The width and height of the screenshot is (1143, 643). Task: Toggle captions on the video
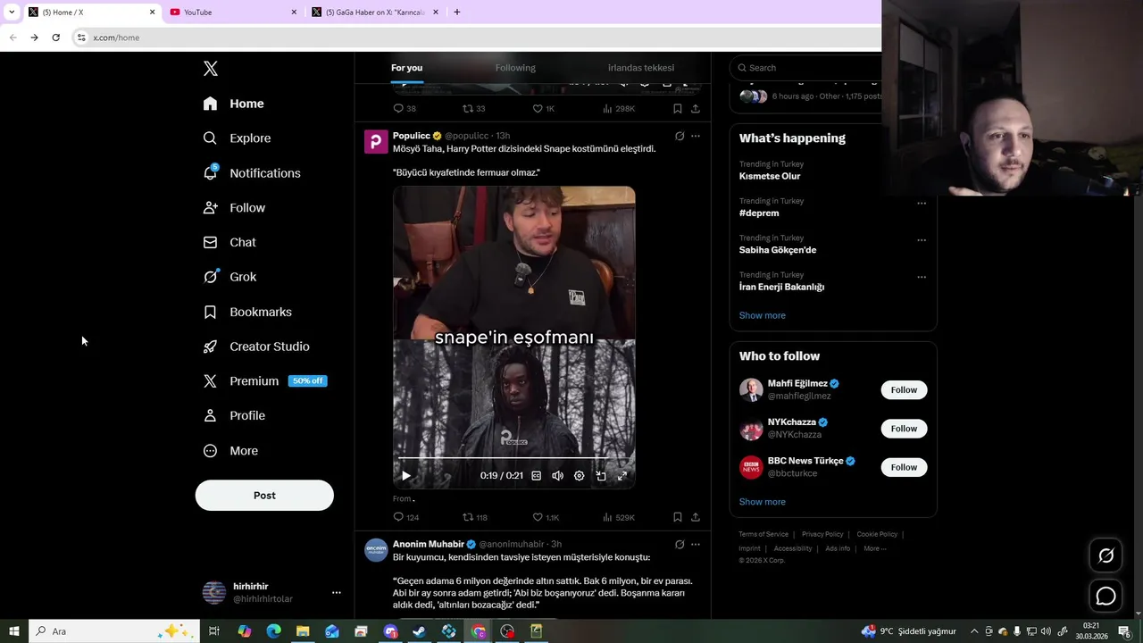coord(537,476)
